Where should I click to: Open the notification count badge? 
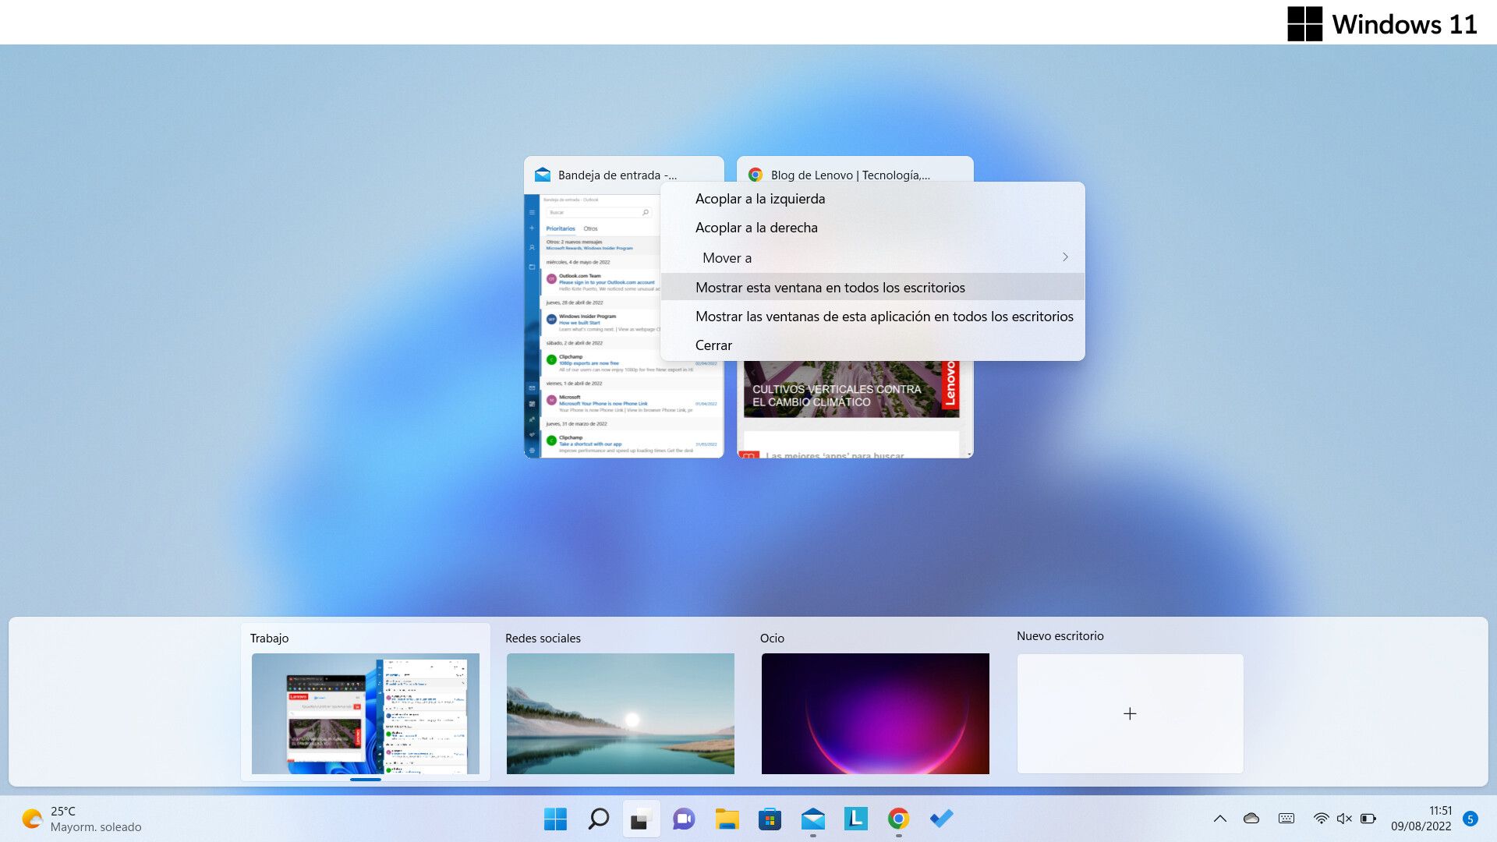pyautogui.click(x=1470, y=819)
